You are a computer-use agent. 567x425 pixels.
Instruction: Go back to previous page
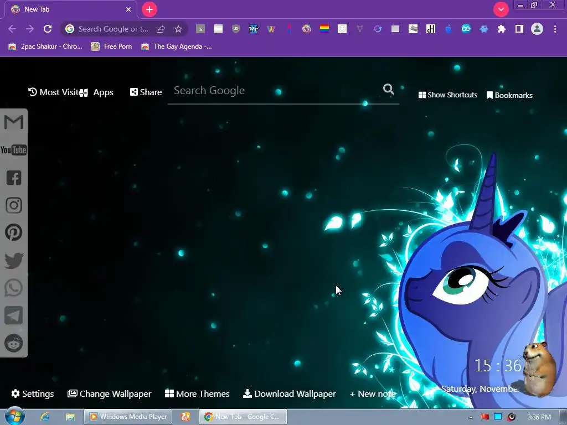pos(12,29)
